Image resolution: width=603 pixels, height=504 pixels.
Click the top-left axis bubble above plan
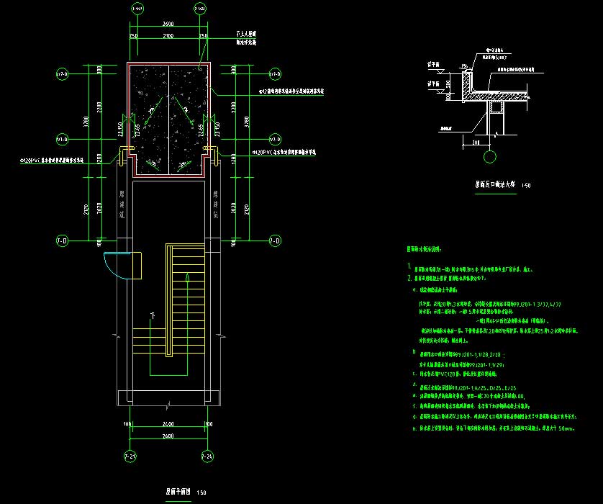[137, 8]
